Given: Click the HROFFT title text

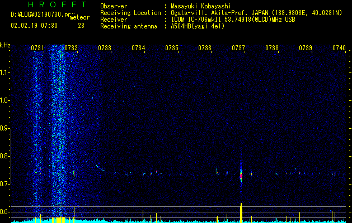Looking at the screenshot, I should click(57, 4).
